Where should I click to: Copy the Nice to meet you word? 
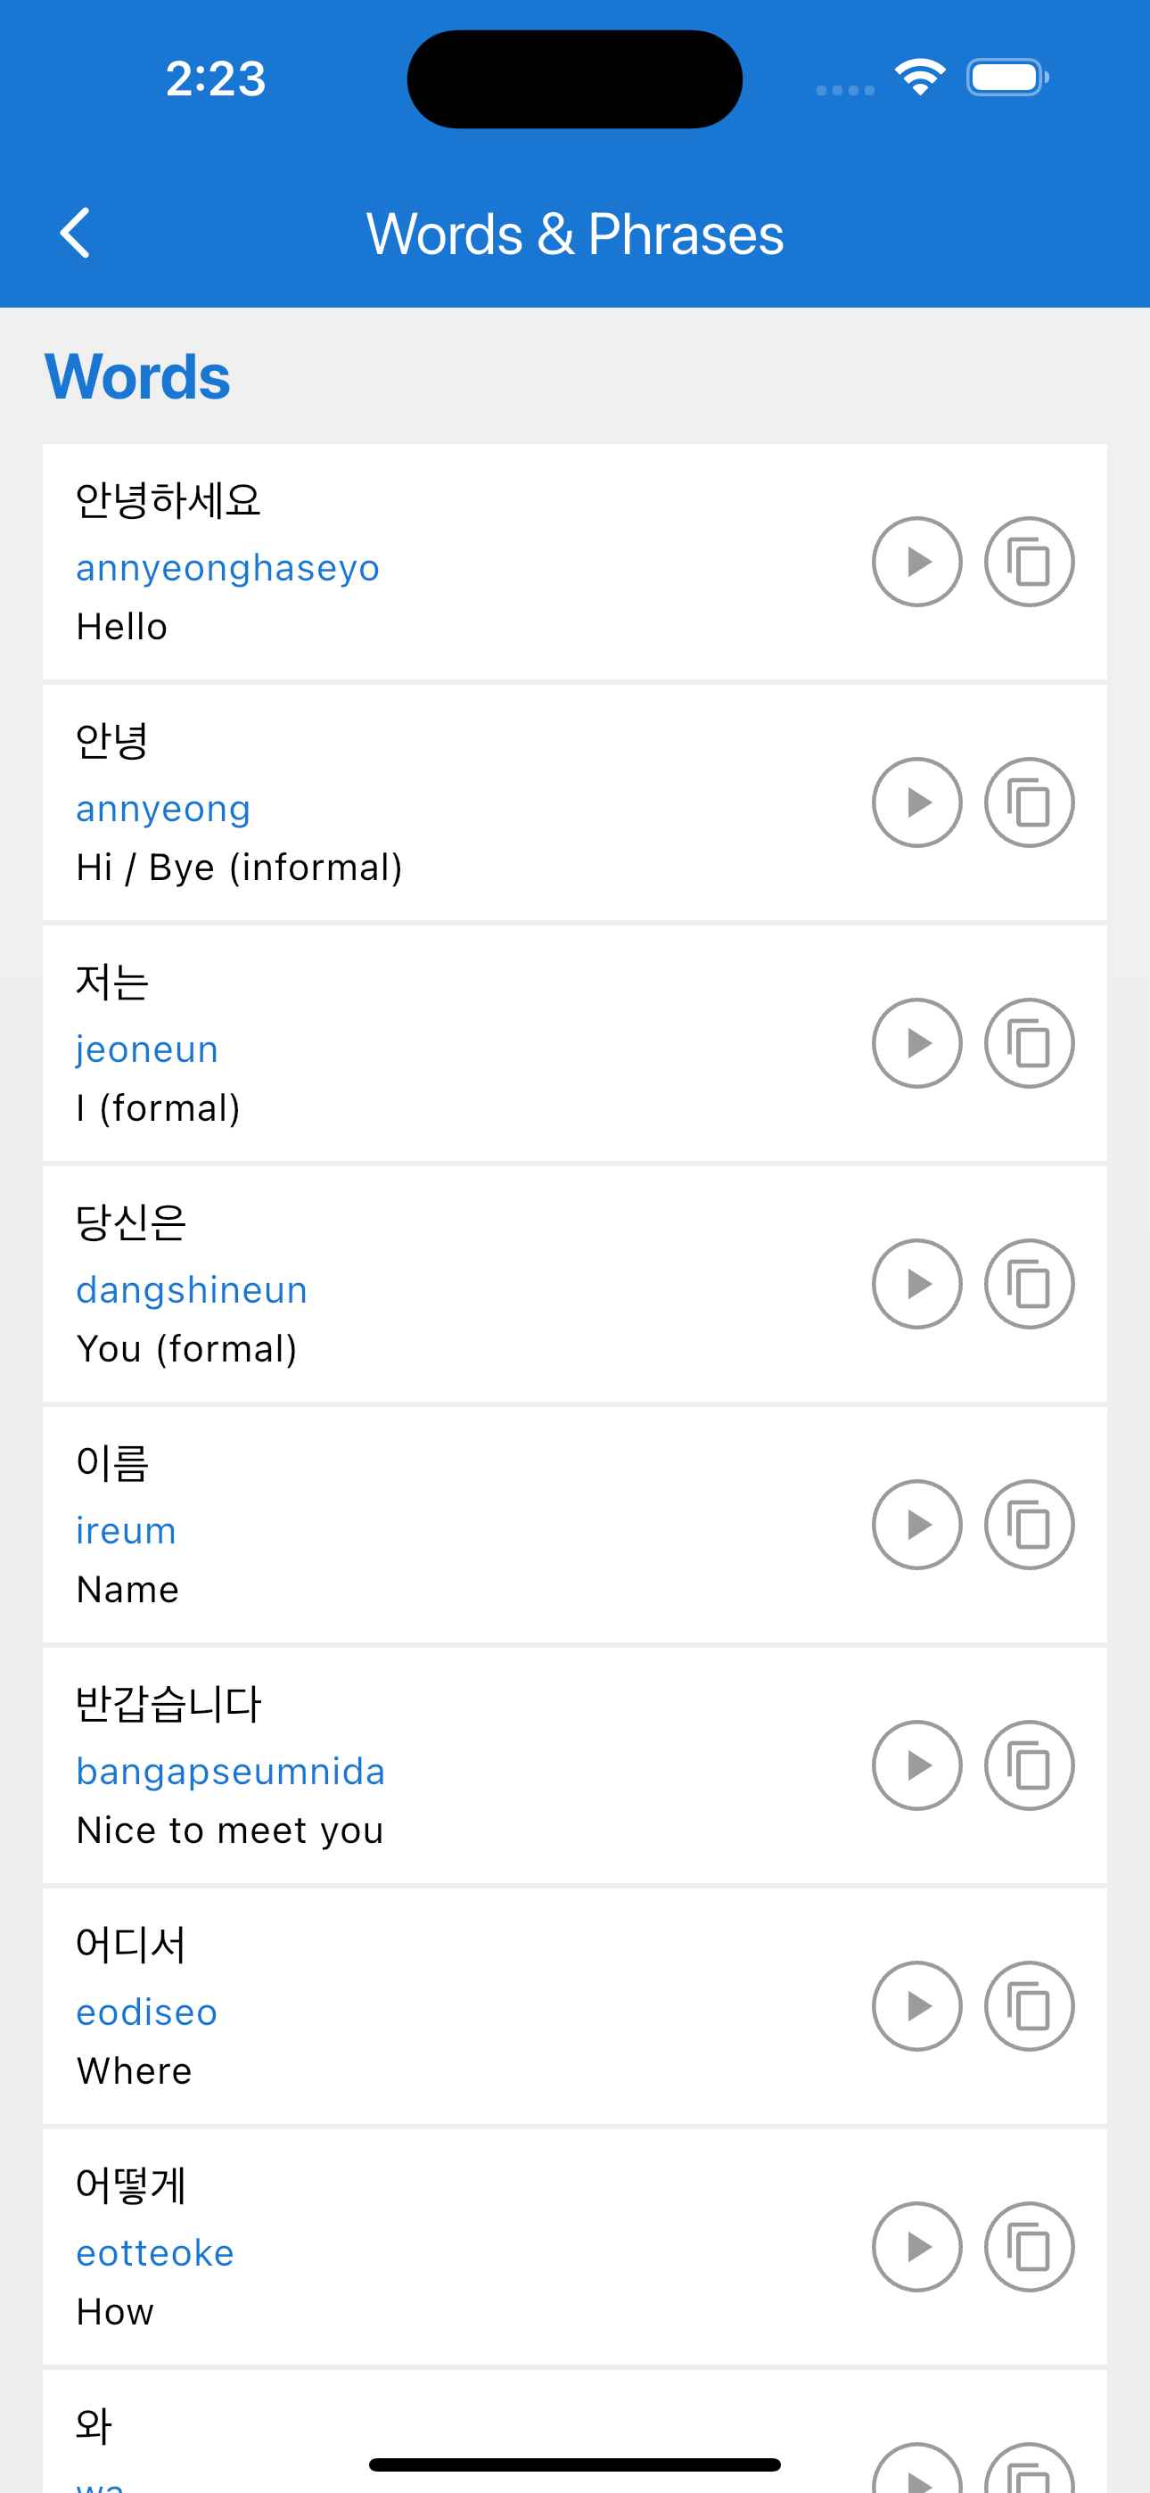point(1029,1766)
